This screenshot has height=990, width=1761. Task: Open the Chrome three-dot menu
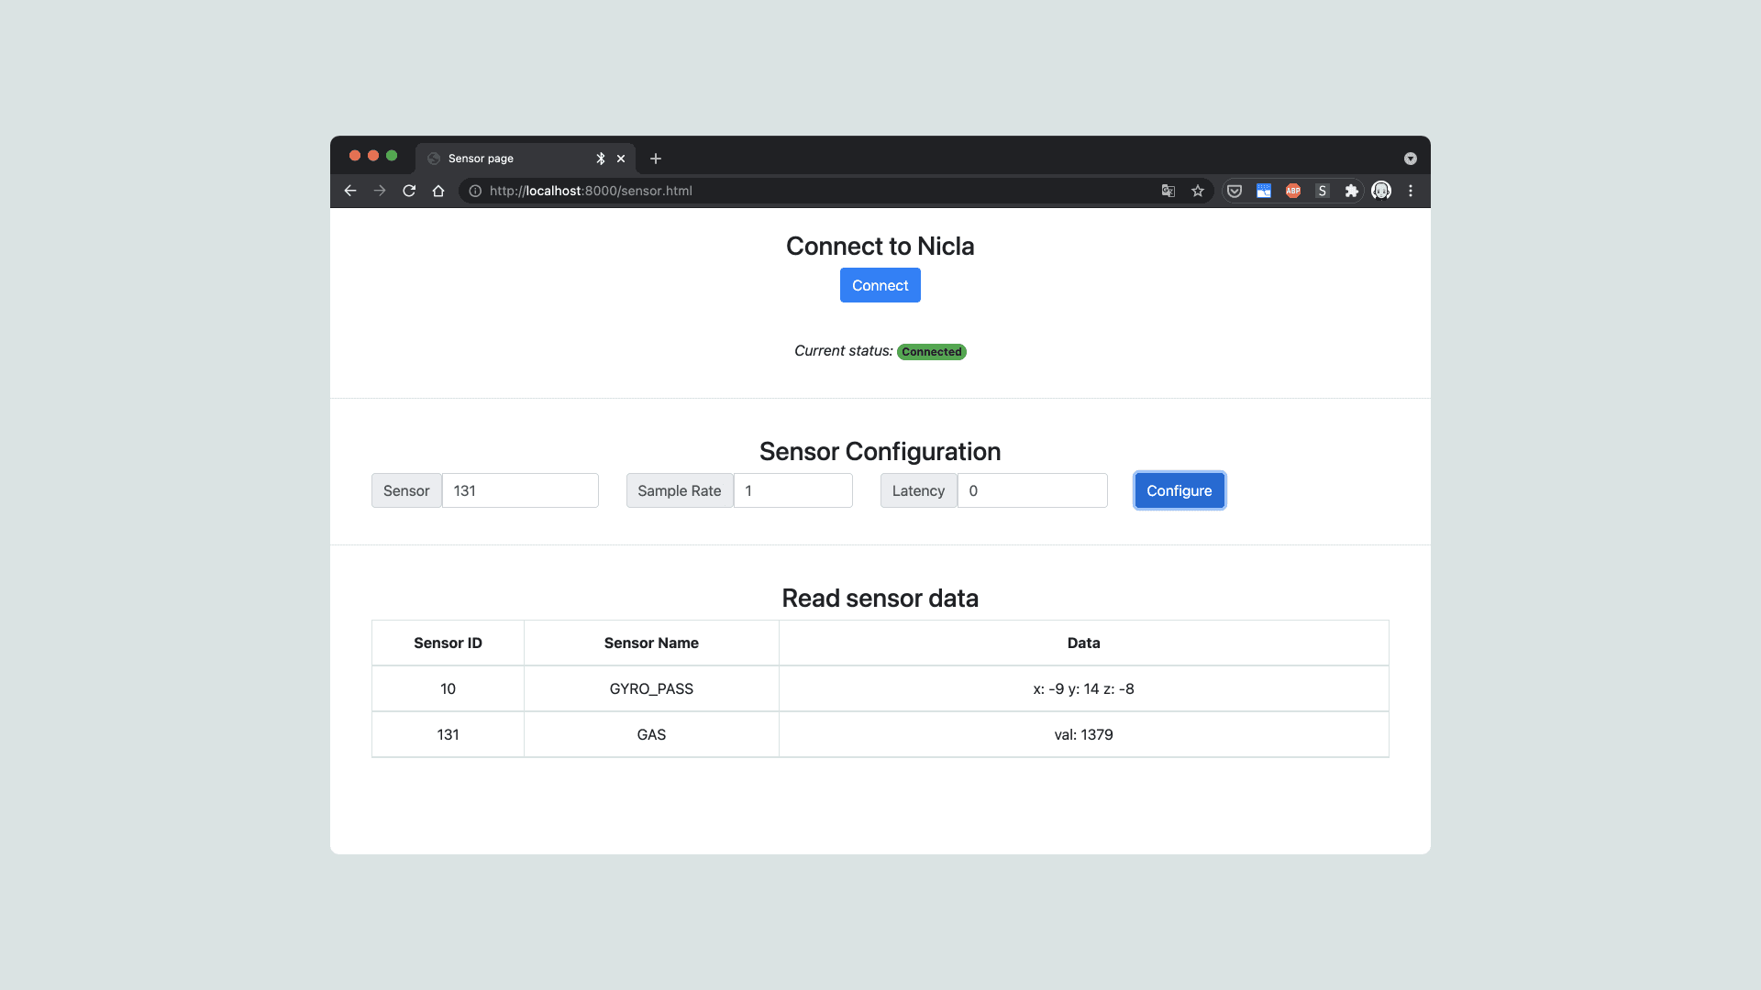1411,191
